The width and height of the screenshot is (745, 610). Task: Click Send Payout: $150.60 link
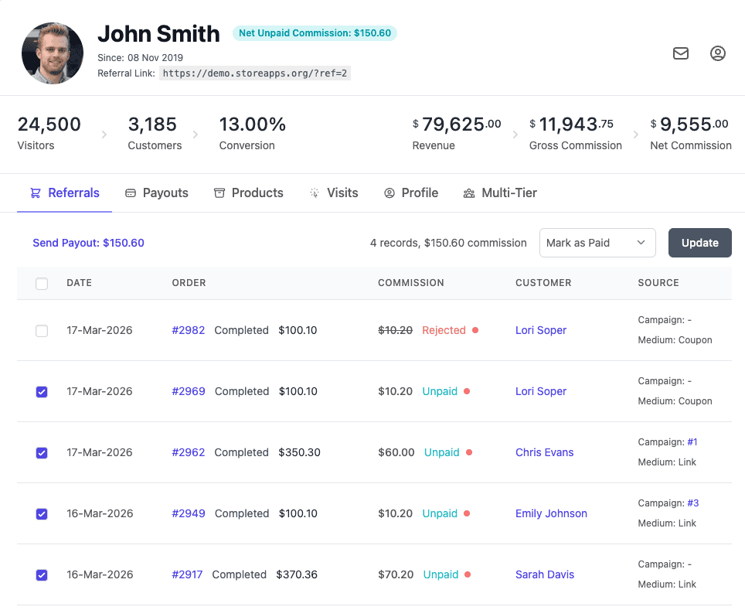point(88,243)
